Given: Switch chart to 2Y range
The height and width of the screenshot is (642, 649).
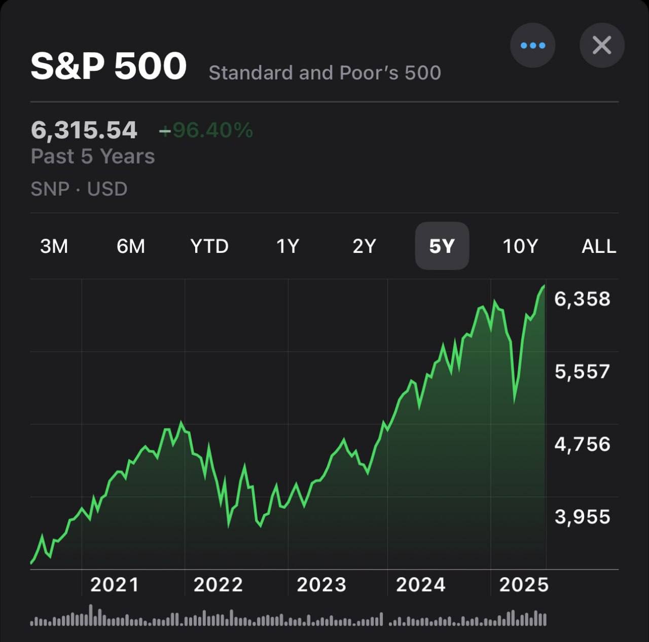Looking at the screenshot, I should coord(364,246).
